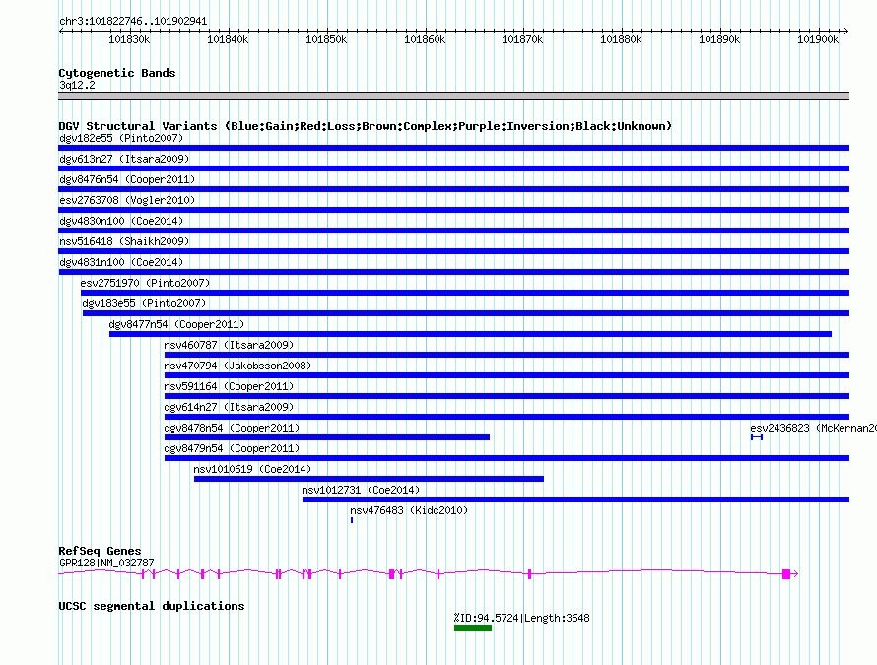Click dgv4831n100 (Coe2014) label
The width and height of the screenshot is (877, 665).
[121, 262]
